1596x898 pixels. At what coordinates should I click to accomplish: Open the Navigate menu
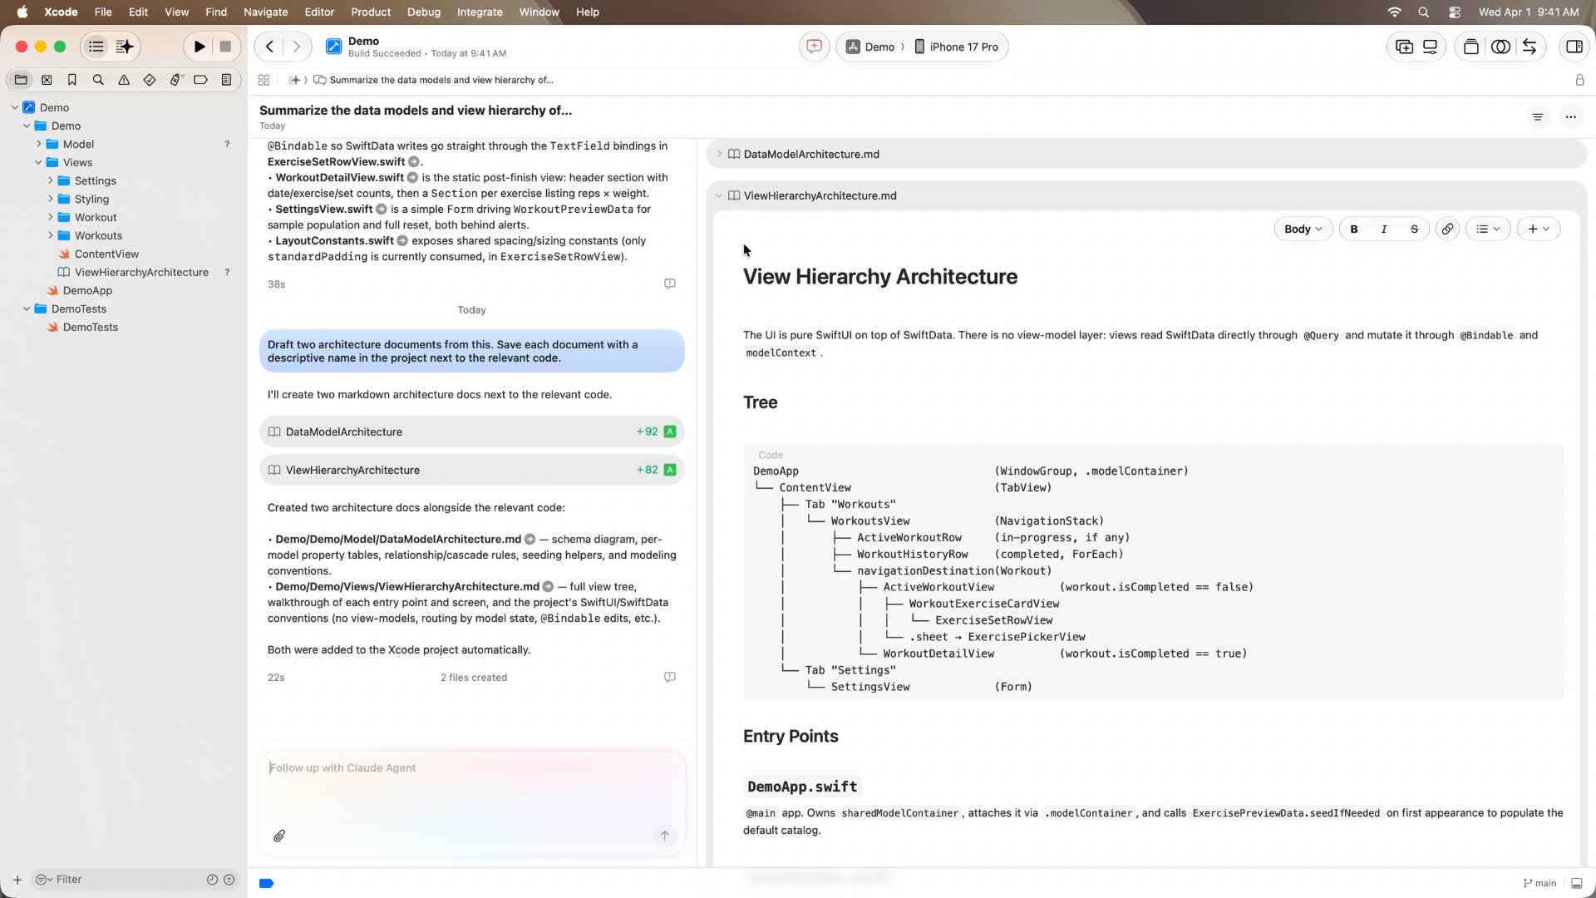point(266,12)
